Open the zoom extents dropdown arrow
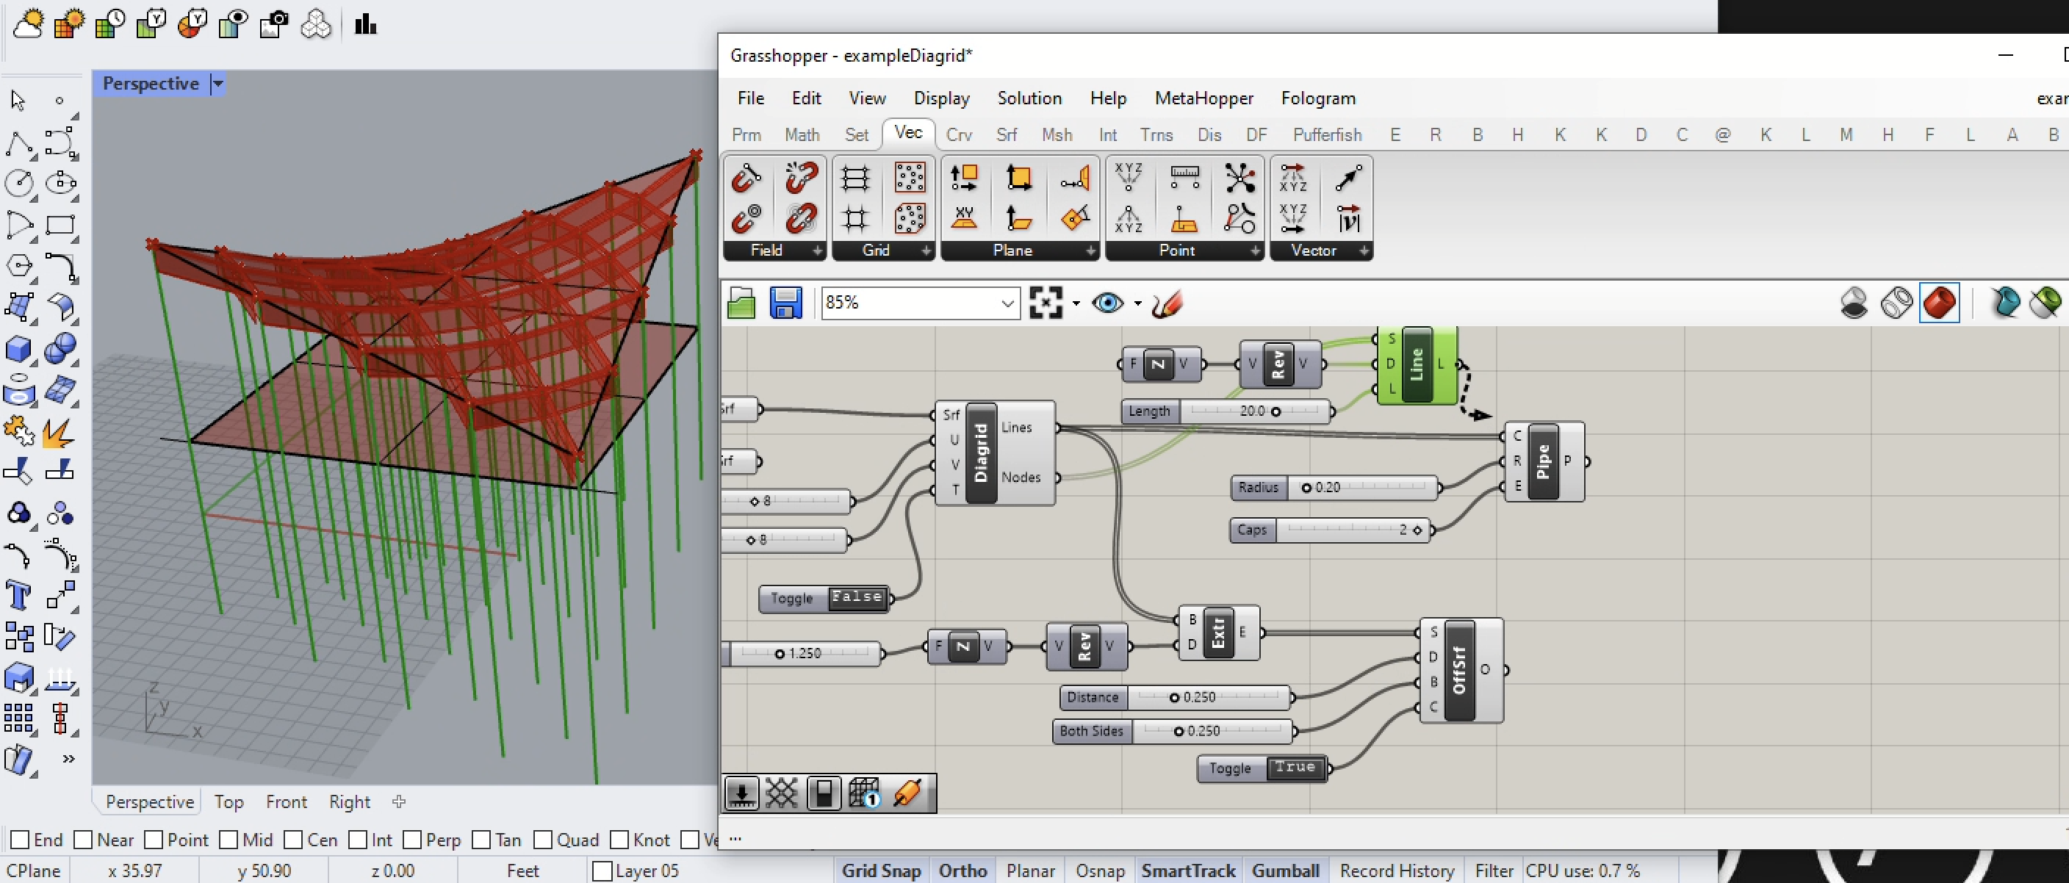The image size is (2069, 883). coord(1076,303)
